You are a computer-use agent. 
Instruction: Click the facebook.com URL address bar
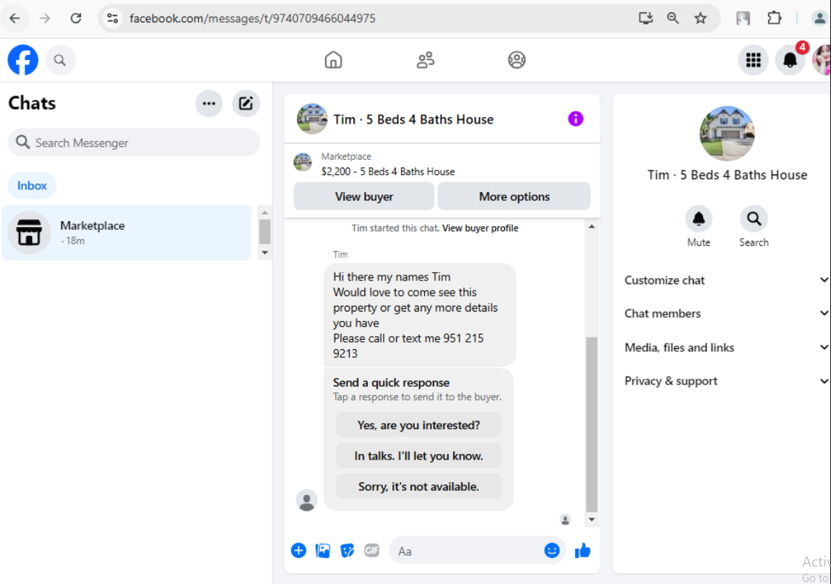[252, 19]
